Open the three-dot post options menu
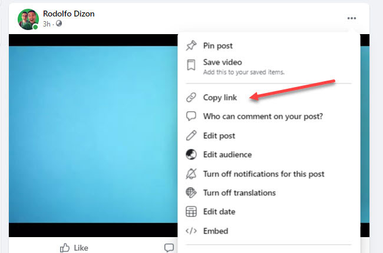 coord(352,18)
